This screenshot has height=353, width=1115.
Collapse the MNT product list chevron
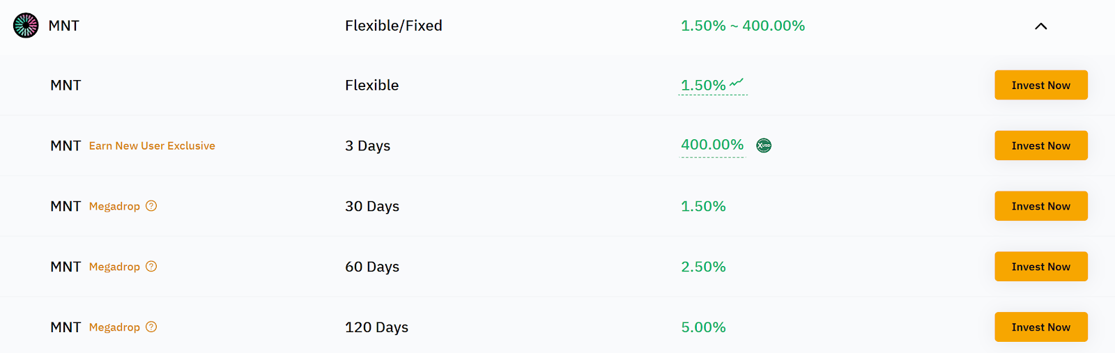[x=1040, y=26]
